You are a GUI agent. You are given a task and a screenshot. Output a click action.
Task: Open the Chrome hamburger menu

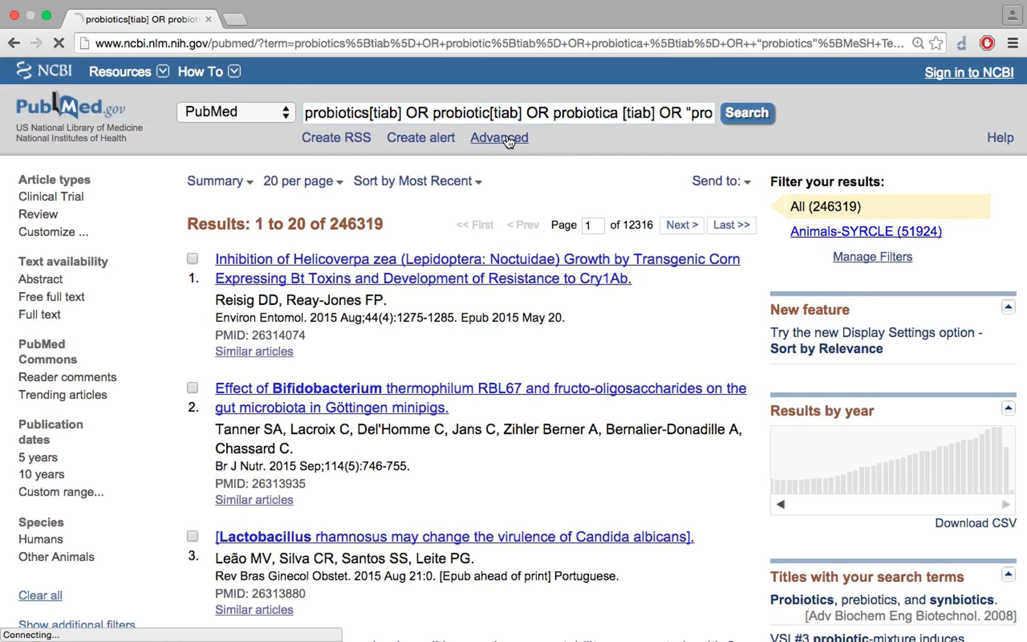[x=1012, y=43]
